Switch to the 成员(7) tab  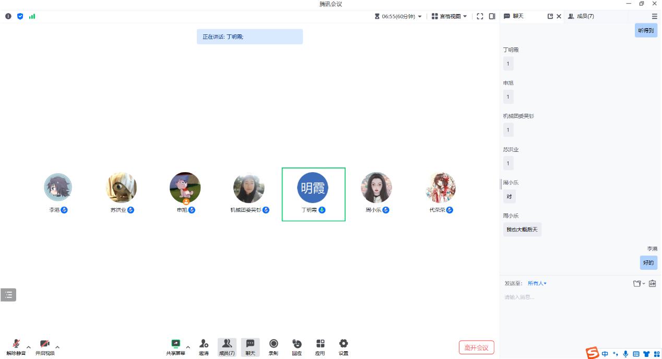(x=581, y=16)
